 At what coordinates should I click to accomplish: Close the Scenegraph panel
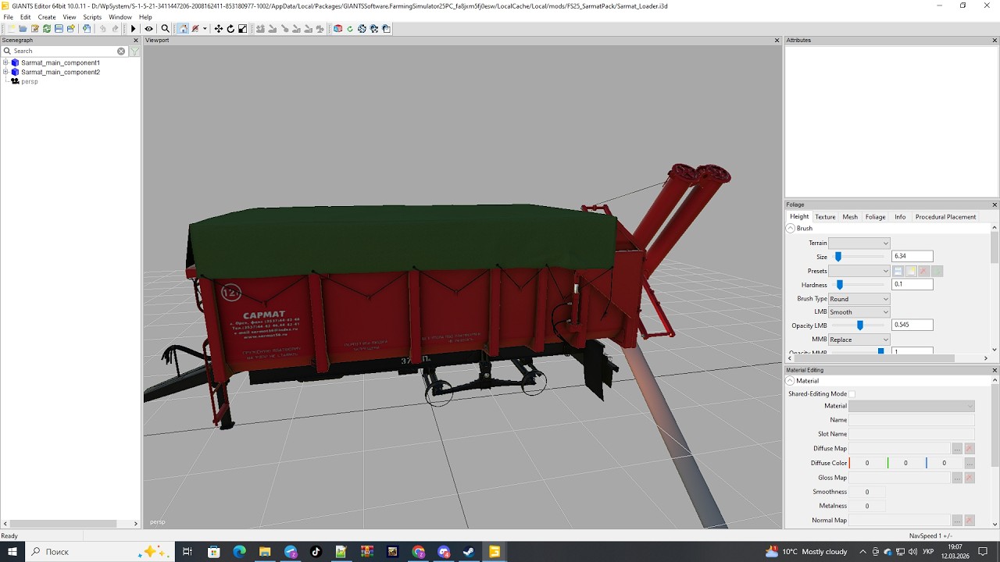point(136,40)
